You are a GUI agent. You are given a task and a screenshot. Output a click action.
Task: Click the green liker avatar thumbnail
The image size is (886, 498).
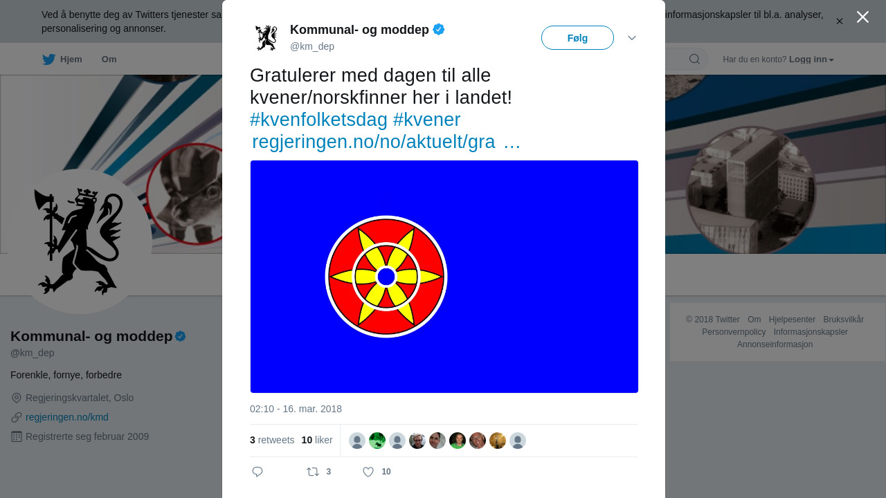(x=377, y=441)
